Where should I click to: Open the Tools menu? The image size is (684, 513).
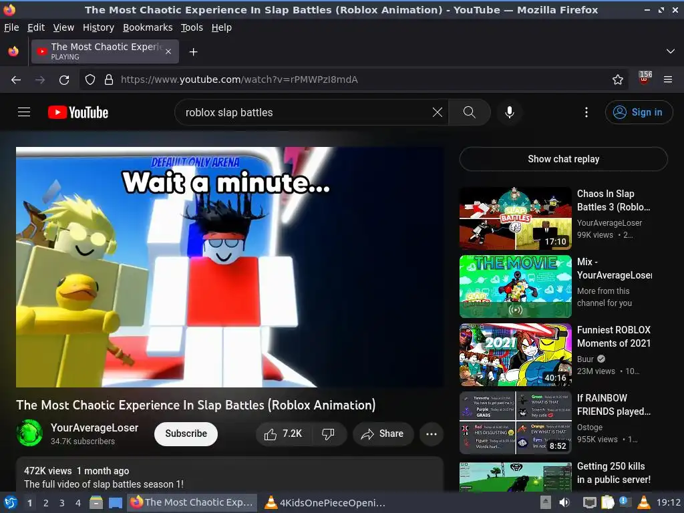(x=192, y=27)
